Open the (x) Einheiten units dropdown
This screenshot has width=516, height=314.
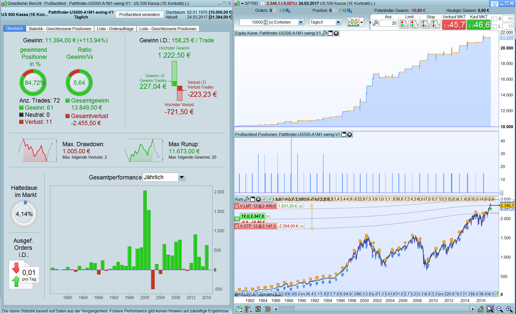tap(301, 22)
